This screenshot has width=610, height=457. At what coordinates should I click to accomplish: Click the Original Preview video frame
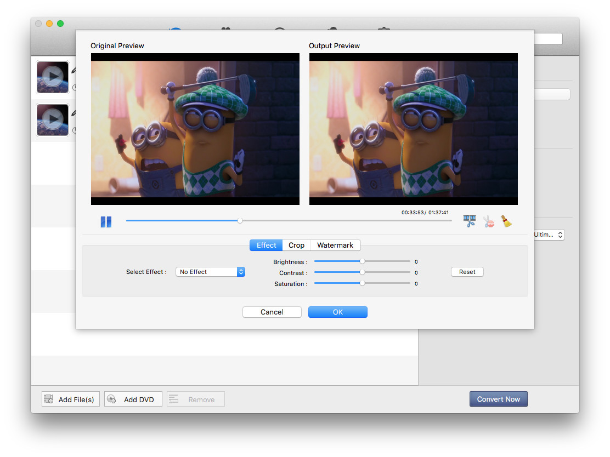195,129
